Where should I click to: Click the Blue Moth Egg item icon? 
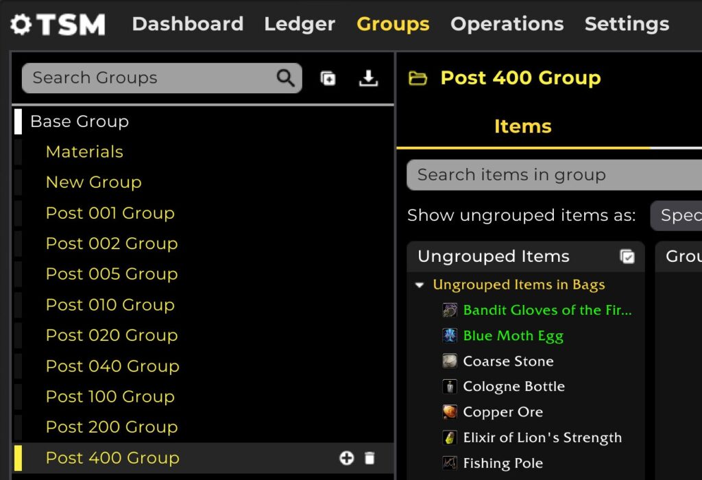point(450,336)
